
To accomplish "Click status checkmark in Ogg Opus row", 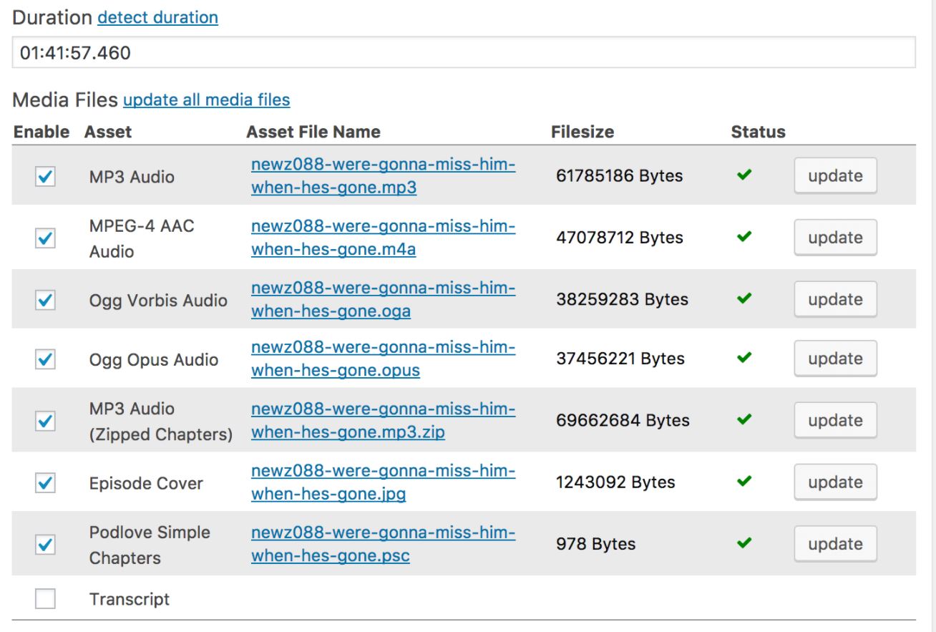I will [744, 357].
